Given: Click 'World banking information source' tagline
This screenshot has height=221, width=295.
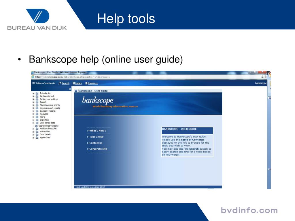Looking at the screenshot, I should [115, 106].
